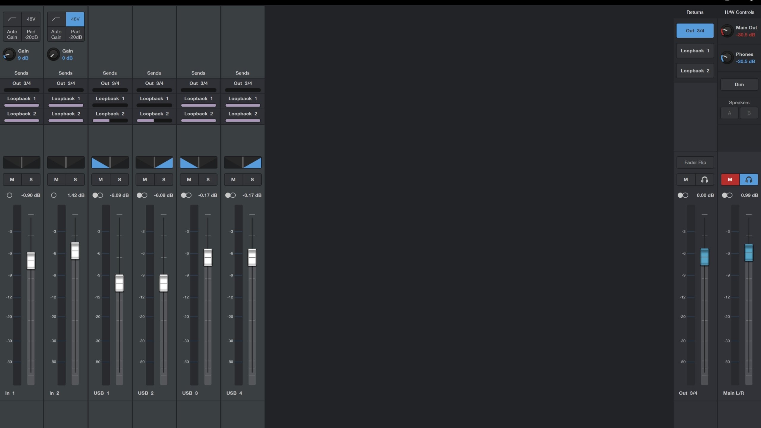Image resolution: width=761 pixels, height=428 pixels.
Task: Select the Loopback 2 return mix
Action: [695, 71]
